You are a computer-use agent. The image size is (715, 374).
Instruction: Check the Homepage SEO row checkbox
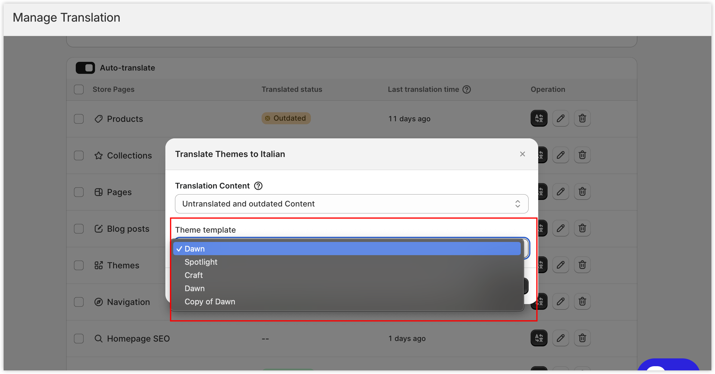tap(79, 339)
